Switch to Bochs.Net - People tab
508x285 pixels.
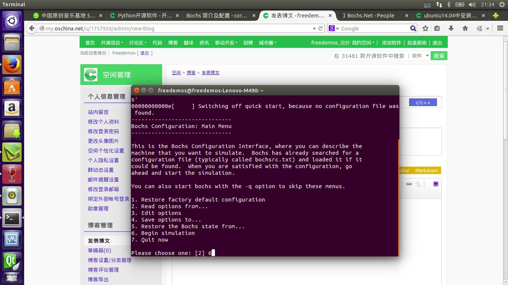373,16
